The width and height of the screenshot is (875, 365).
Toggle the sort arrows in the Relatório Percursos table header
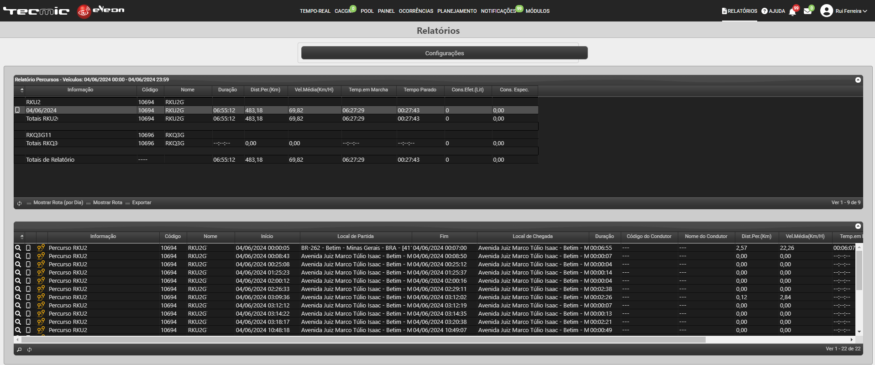click(x=22, y=90)
